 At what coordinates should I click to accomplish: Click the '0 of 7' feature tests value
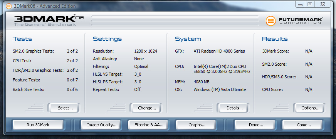coord(72,80)
